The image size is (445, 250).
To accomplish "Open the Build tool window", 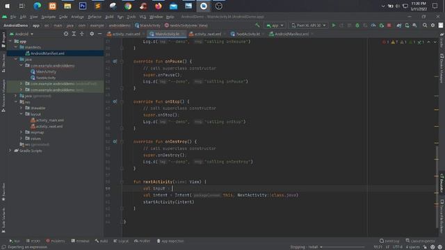I will coord(102,241).
